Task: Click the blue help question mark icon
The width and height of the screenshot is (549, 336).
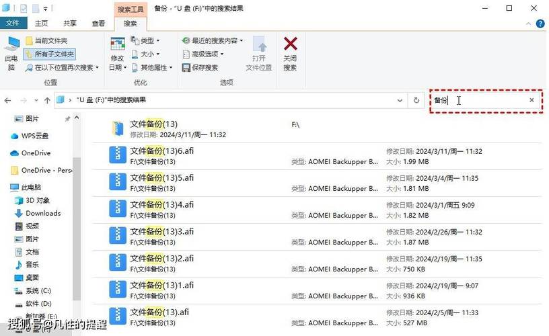Action: point(540,24)
